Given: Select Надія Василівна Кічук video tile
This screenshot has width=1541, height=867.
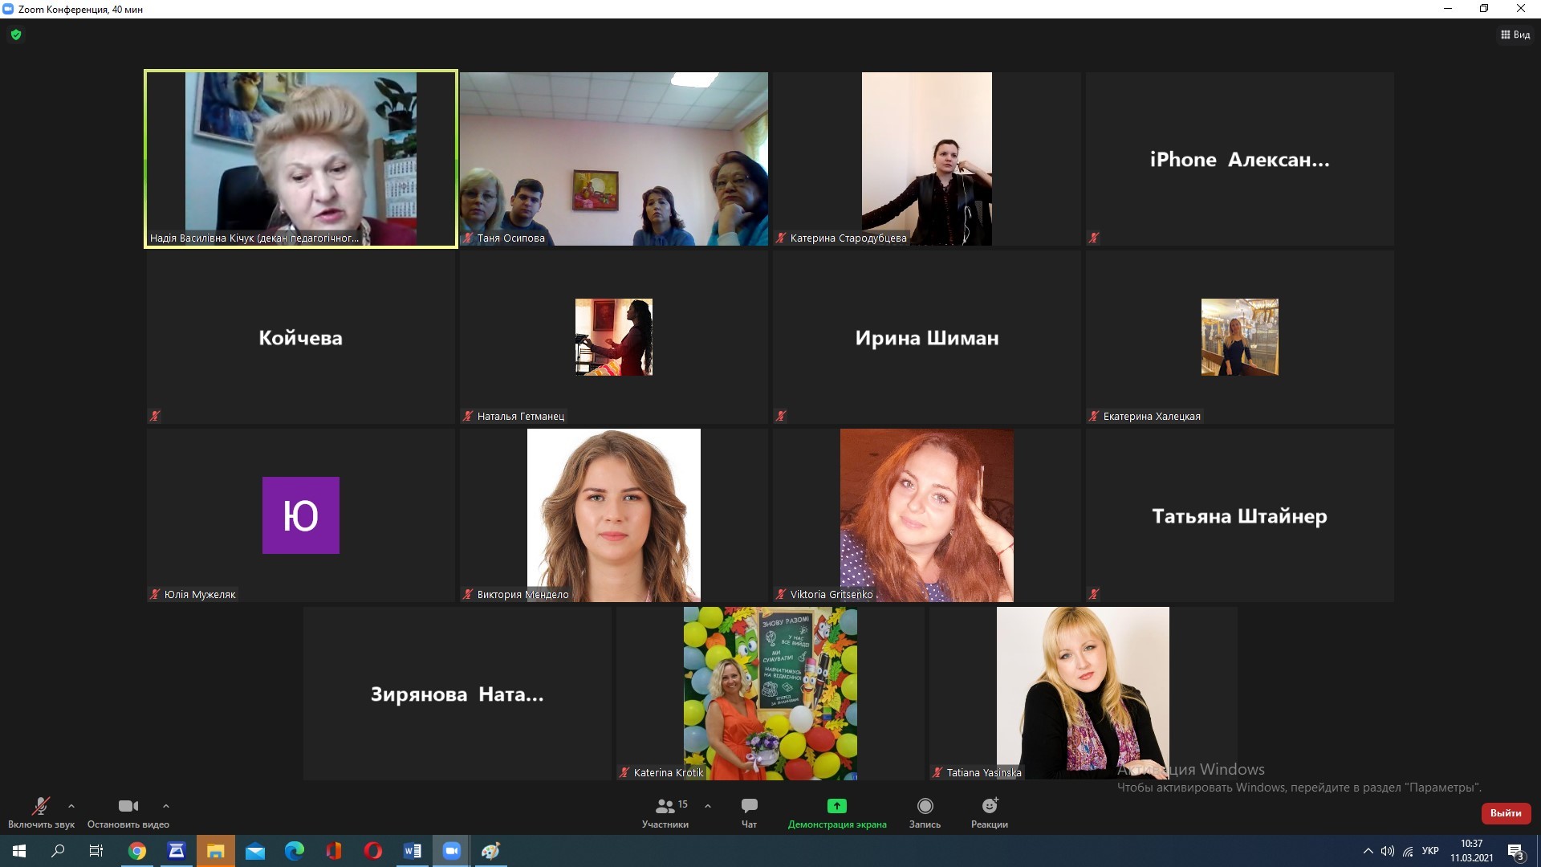Looking at the screenshot, I should tap(301, 159).
